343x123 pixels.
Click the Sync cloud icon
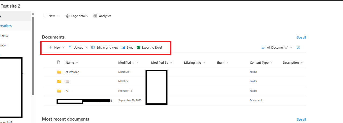[x=123, y=48]
